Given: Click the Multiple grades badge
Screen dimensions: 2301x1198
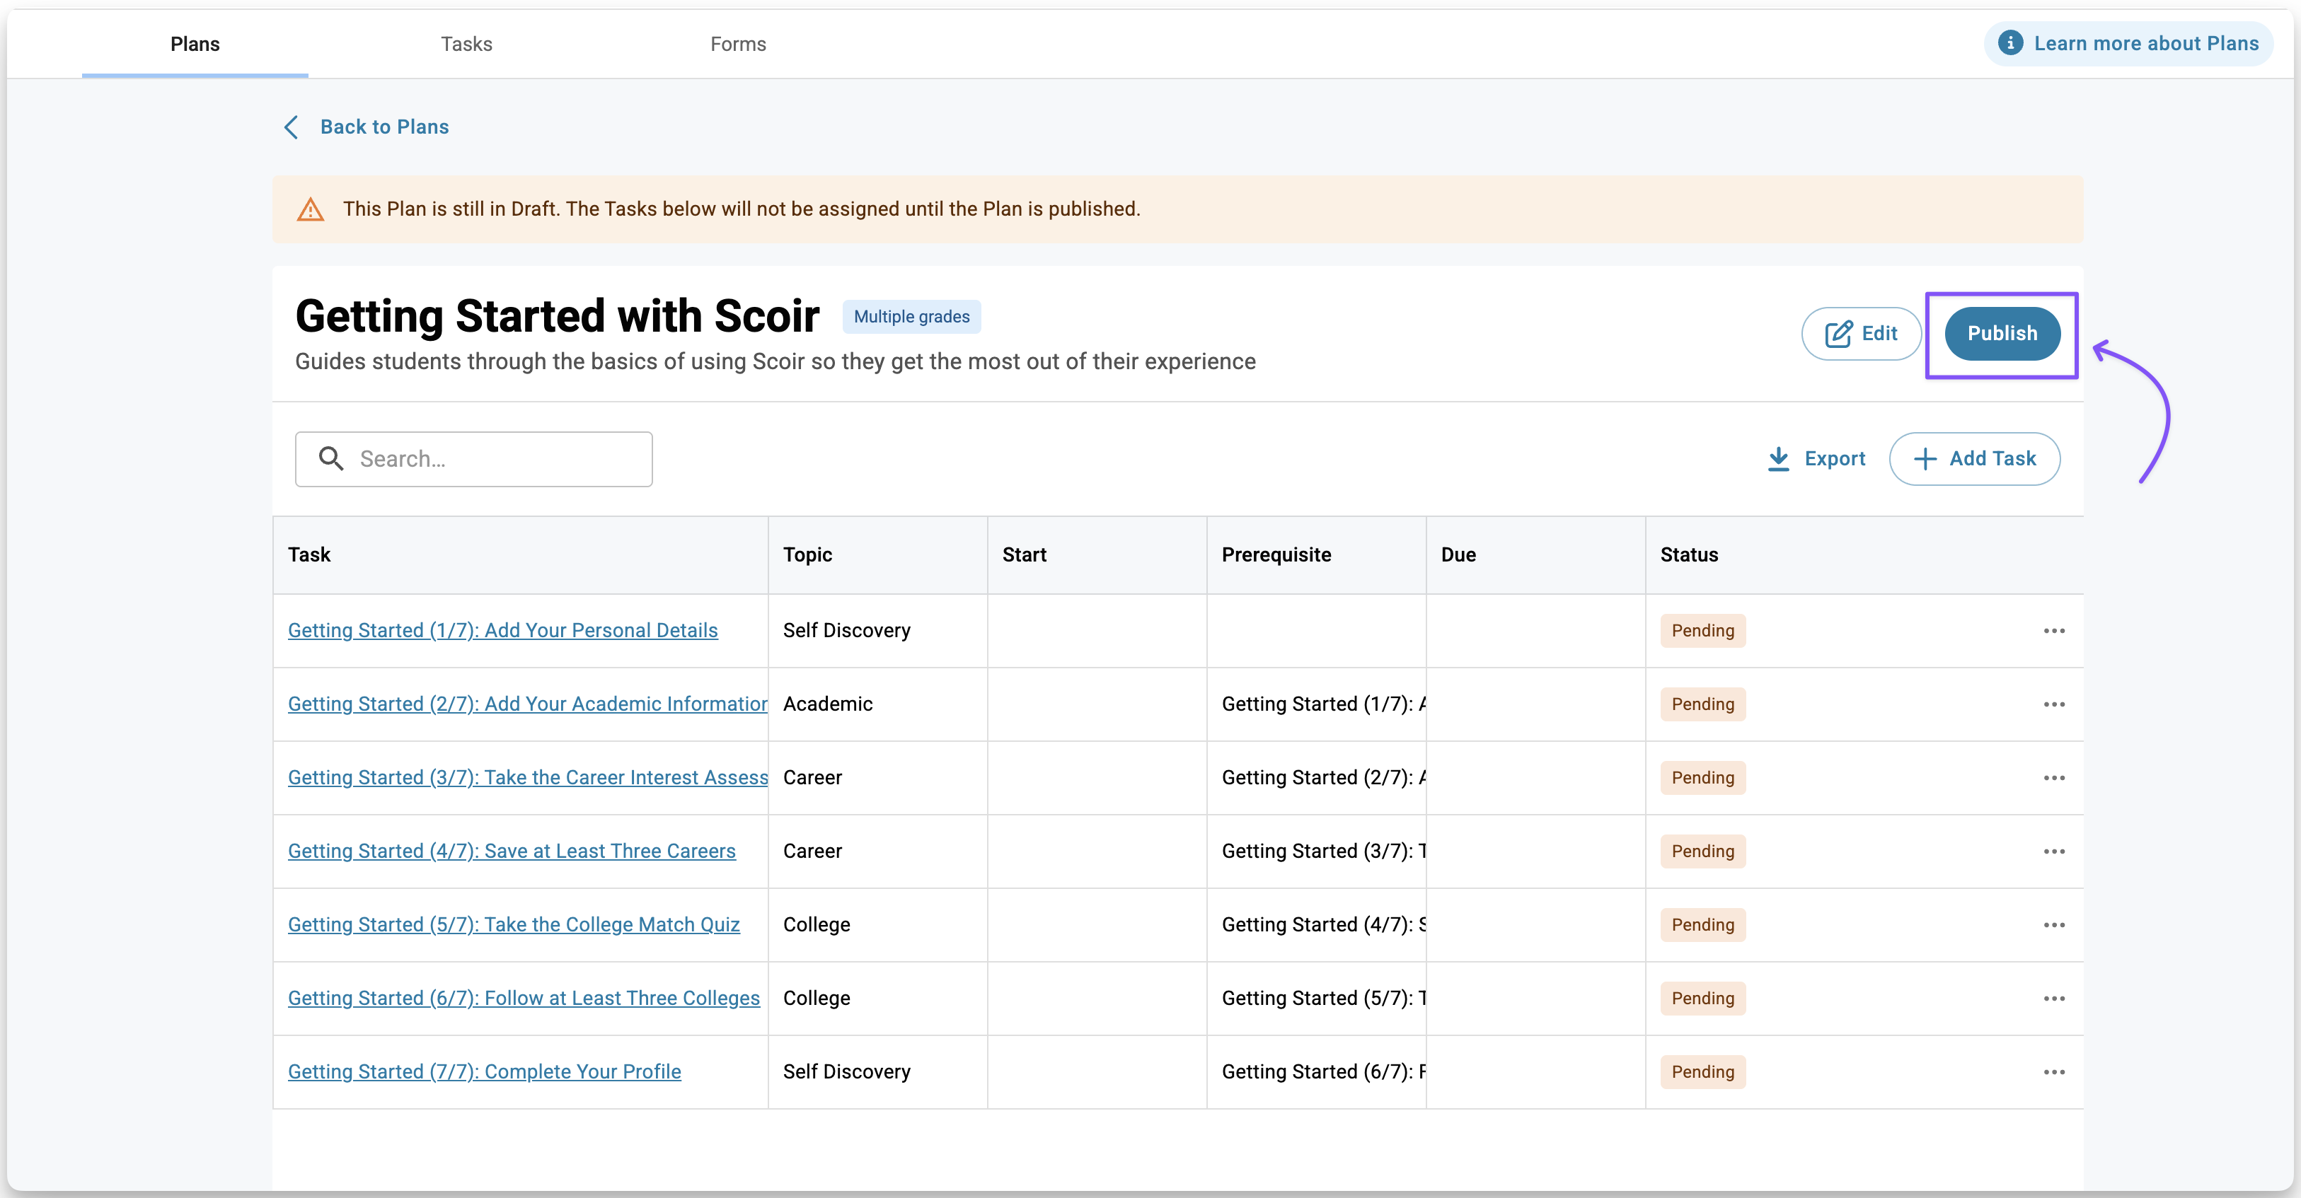Looking at the screenshot, I should click(911, 317).
